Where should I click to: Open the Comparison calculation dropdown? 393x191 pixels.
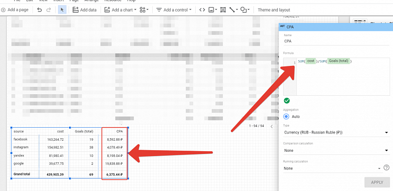click(x=336, y=150)
